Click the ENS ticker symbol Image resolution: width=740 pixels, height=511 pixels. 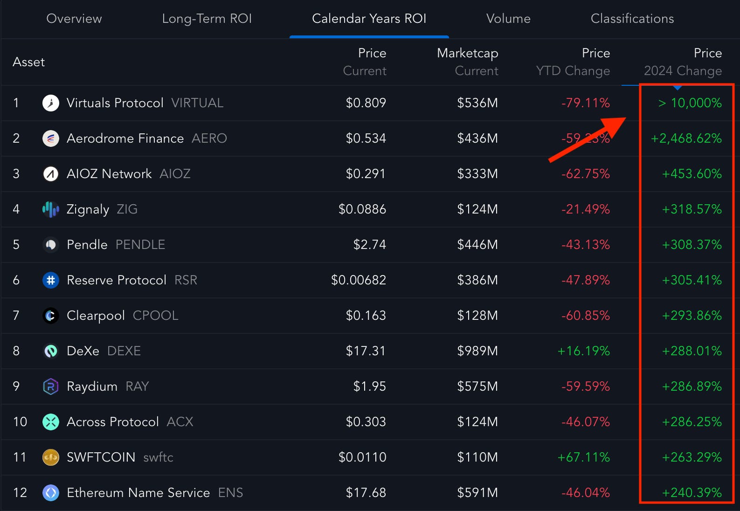coord(230,492)
